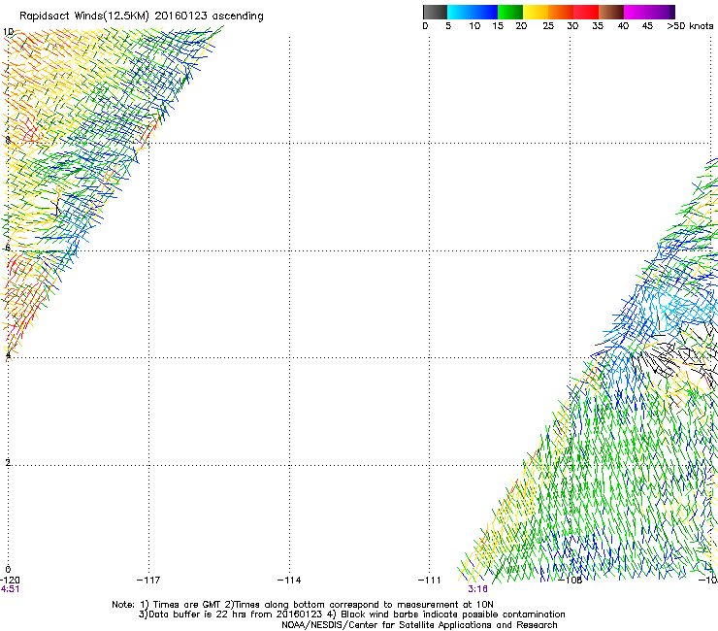Screen dimensions: 718x631
Task: Click the '40' label under the color bar
Action: click(x=623, y=26)
